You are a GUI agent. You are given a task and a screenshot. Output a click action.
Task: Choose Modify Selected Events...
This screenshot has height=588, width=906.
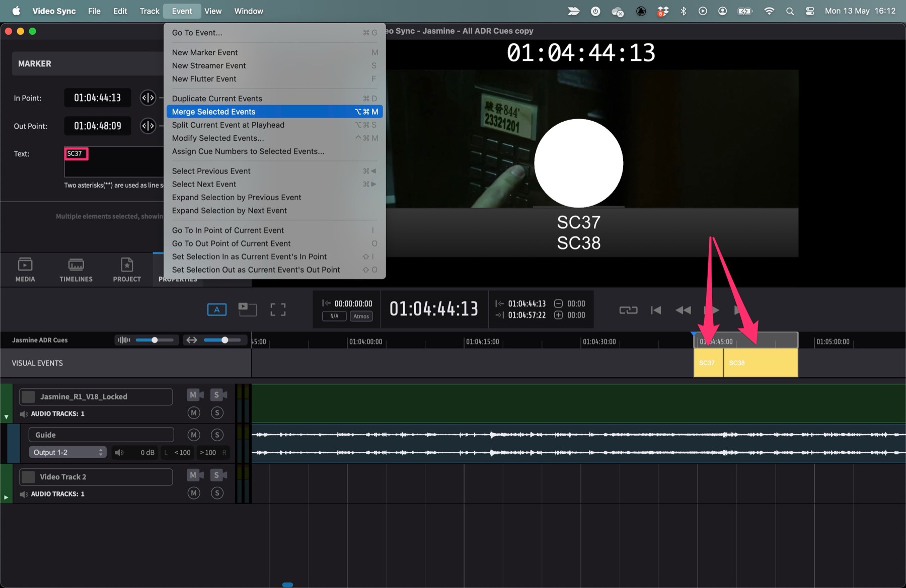click(x=275, y=138)
